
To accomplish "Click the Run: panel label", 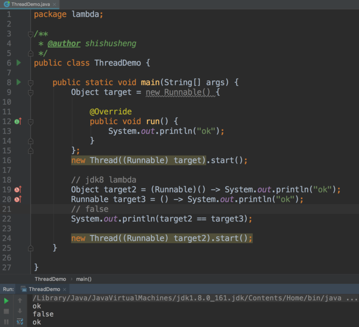I will [8, 289].
